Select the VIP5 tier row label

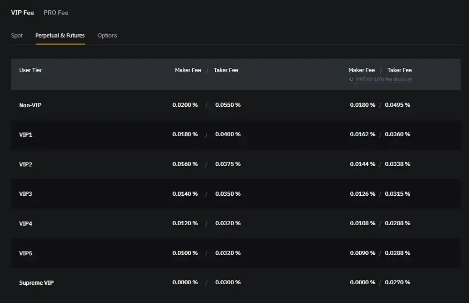pos(26,253)
